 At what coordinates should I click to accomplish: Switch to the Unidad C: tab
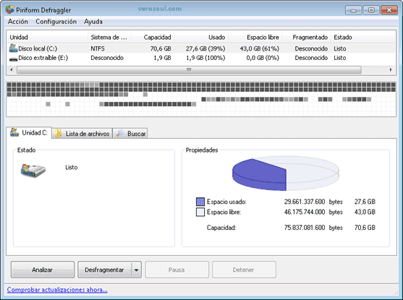[x=29, y=132]
